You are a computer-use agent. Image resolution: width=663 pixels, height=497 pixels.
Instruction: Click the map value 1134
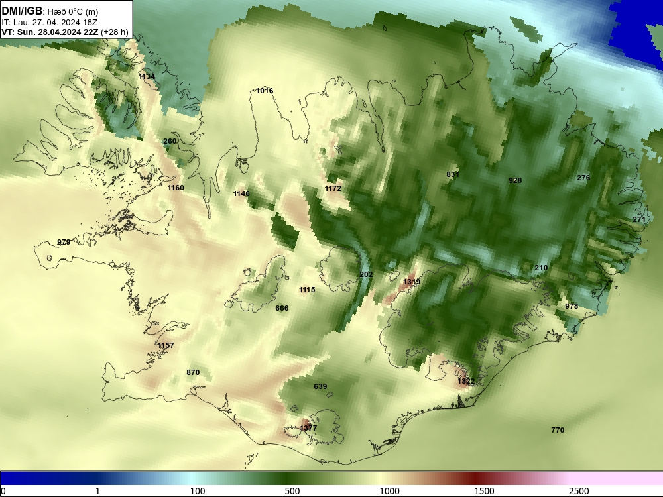click(x=147, y=76)
